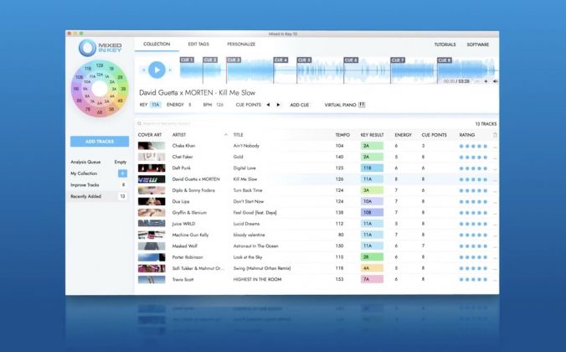
Task: Sort the list by Key Result column
Action: point(372,134)
